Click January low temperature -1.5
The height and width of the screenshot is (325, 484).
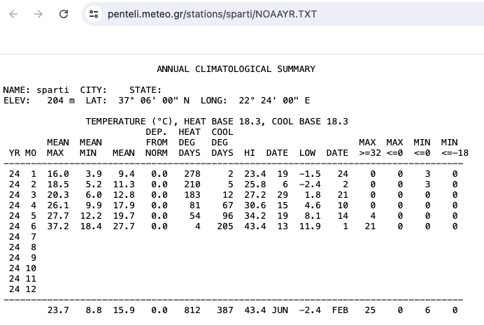tap(310, 174)
